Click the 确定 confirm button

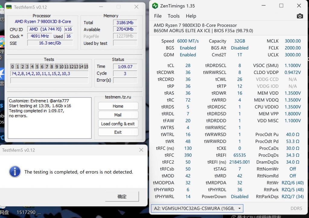[122, 196]
